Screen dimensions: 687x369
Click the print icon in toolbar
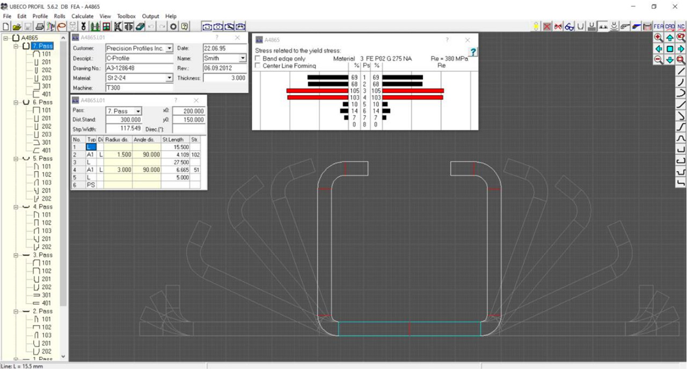click(x=40, y=26)
